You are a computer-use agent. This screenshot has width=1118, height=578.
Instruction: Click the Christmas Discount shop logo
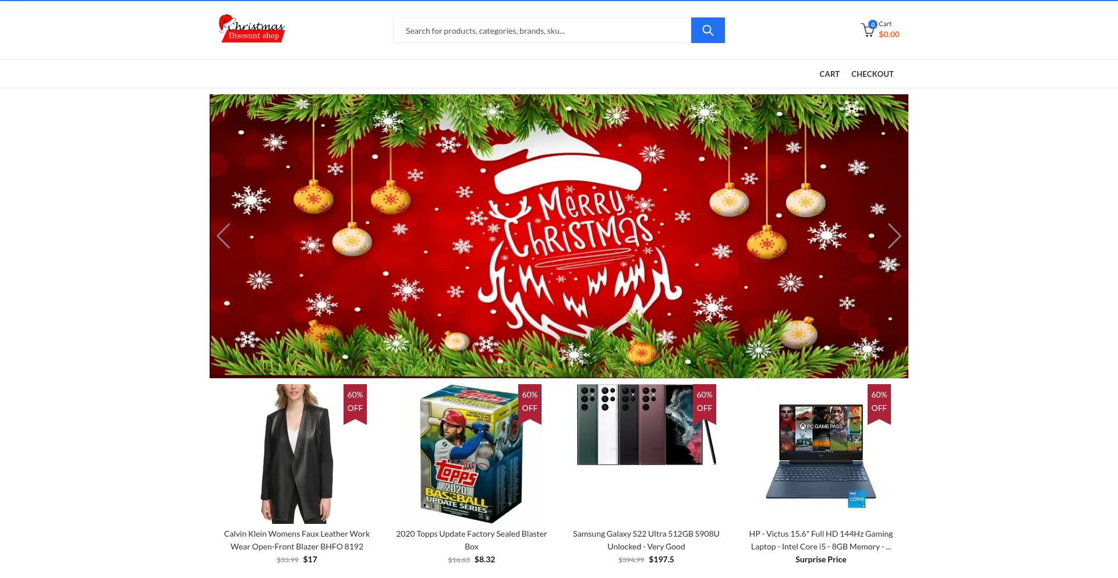pyautogui.click(x=252, y=29)
